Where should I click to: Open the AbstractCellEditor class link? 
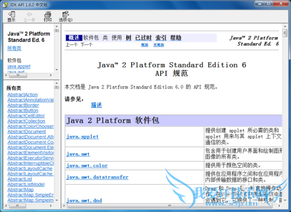[26, 116]
